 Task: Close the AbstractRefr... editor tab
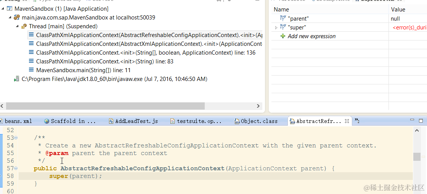[347, 121]
